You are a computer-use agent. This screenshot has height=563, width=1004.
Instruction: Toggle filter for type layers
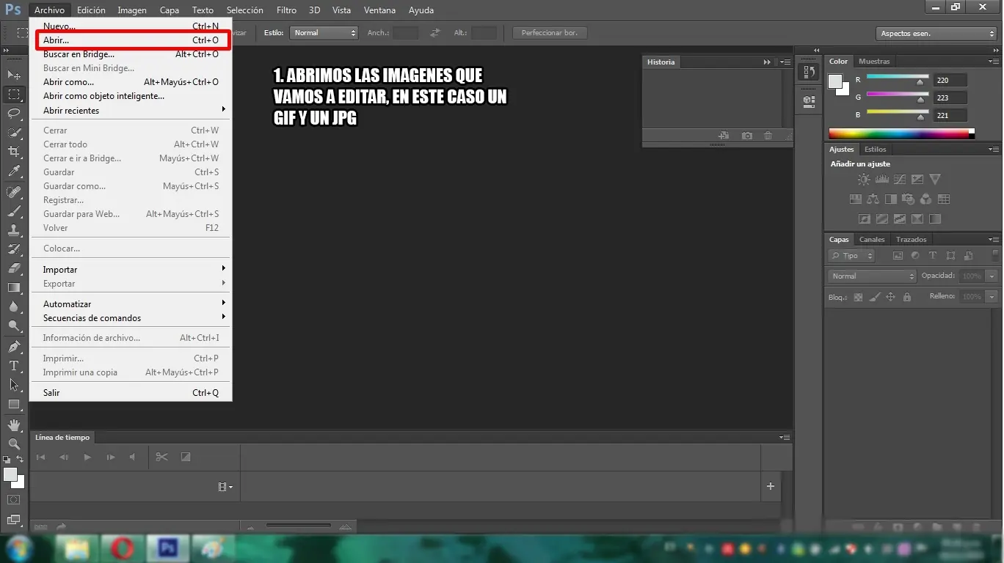932,256
